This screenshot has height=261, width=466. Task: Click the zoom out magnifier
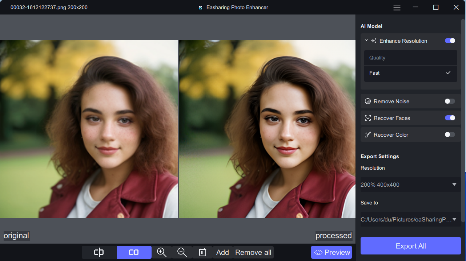182,252
